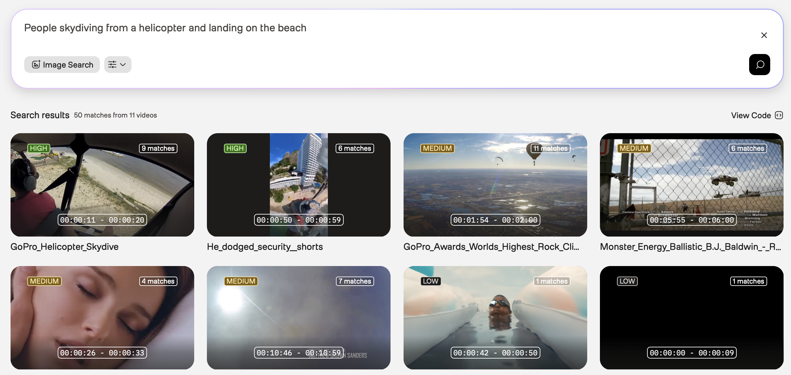This screenshot has width=791, height=375.
Task: Open GoPro_Helicopter_Skydive video thumbnail
Action: (x=102, y=185)
